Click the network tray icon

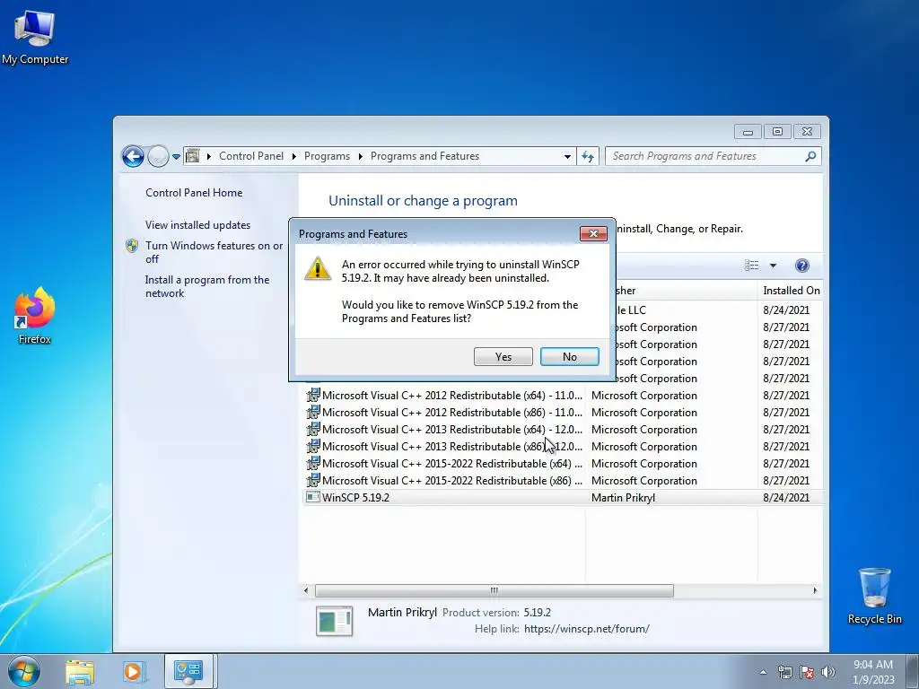784,673
